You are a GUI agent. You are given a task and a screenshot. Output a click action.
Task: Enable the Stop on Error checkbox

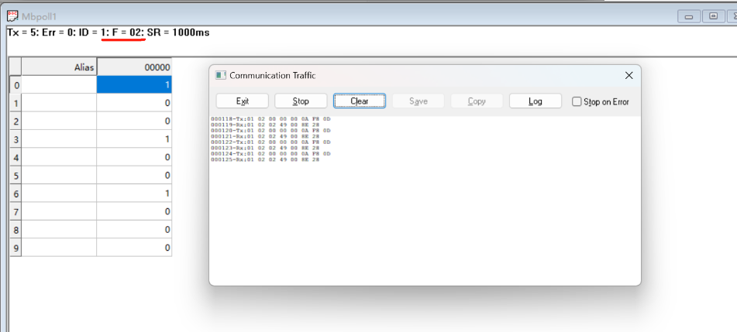coord(577,101)
